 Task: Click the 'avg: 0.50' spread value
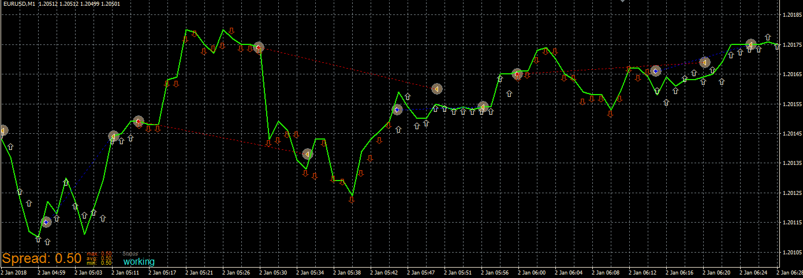click(100, 258)
